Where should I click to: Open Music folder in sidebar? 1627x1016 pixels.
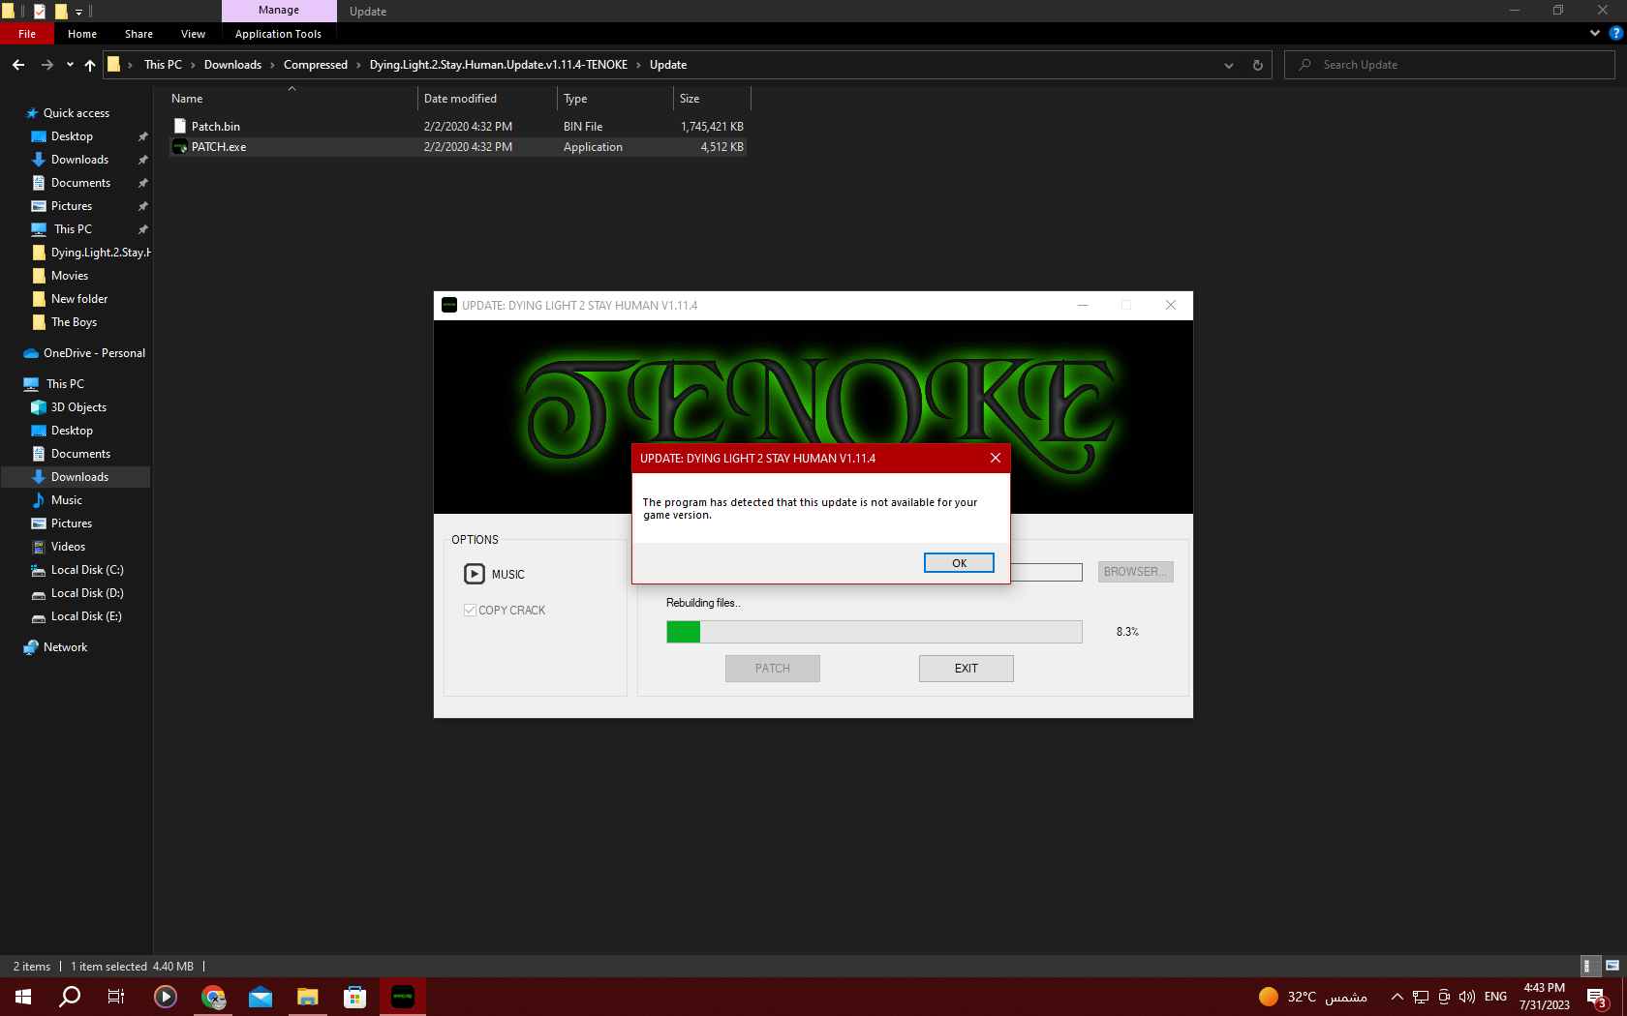tap(66, 500)
